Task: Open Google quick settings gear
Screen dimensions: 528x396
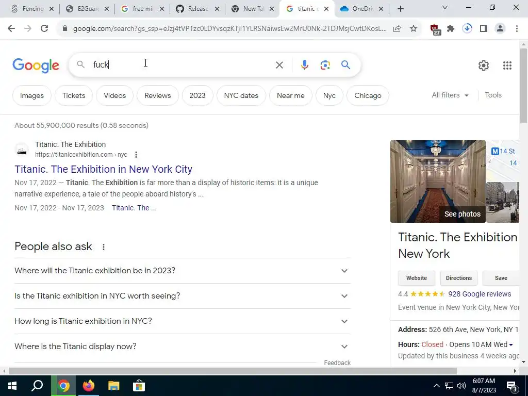Action: [484, 65]
